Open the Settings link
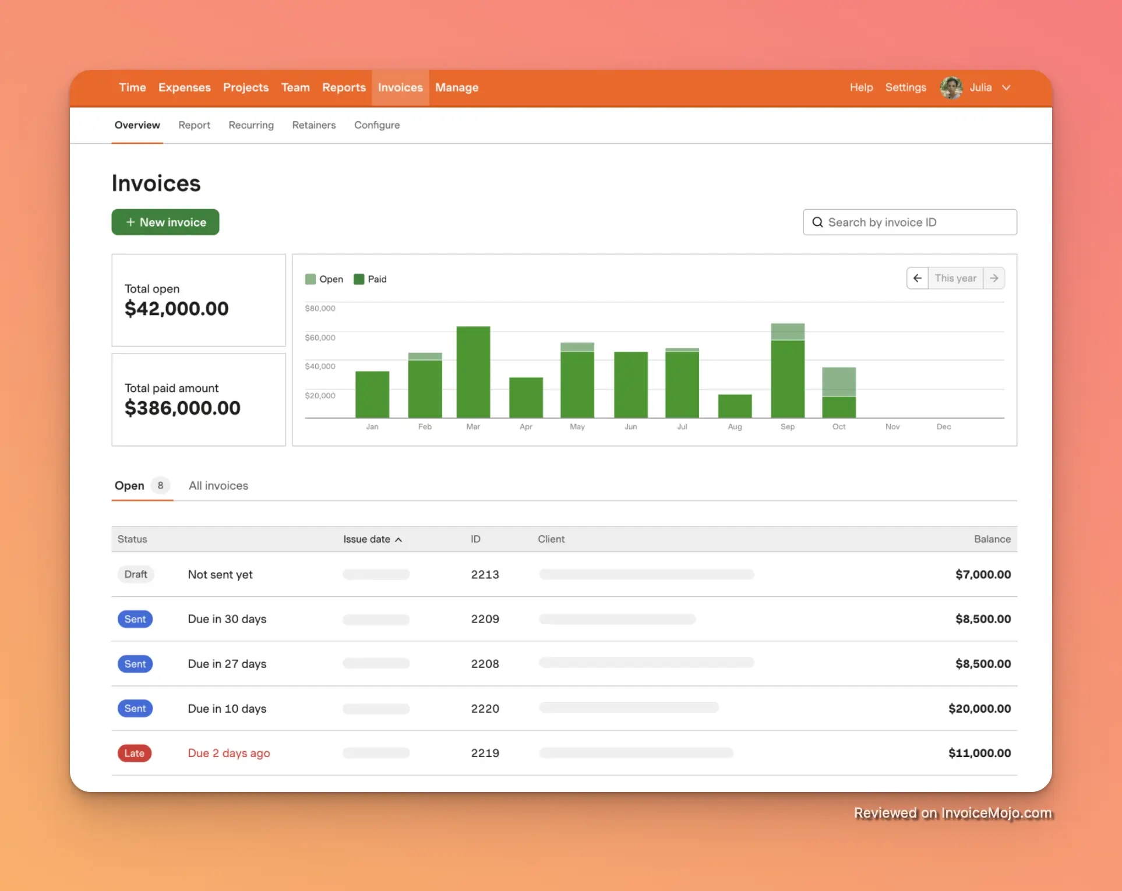 [x=905, y=87]
